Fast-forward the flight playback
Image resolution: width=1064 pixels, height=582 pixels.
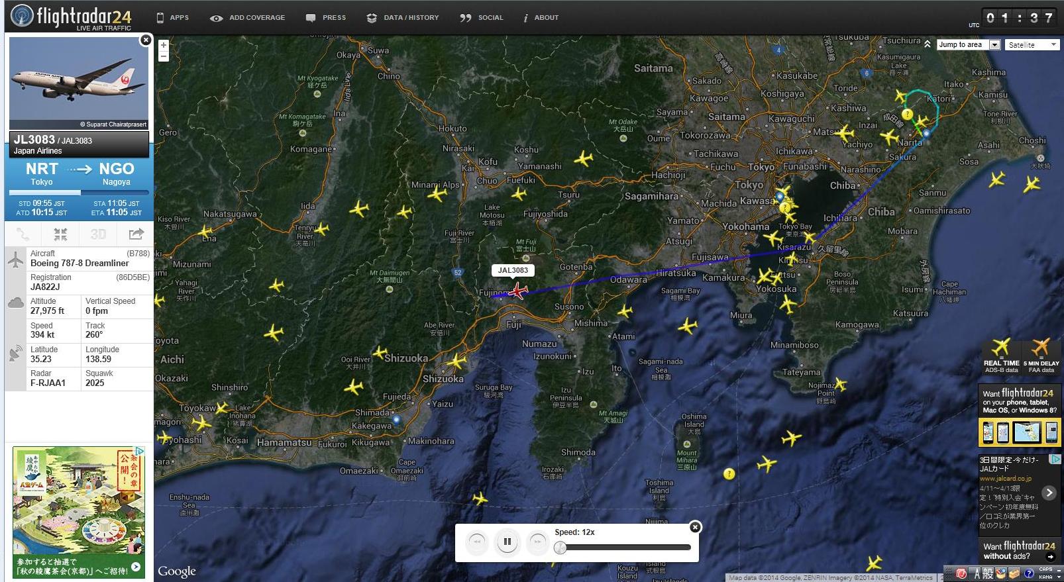click(x=537, y=542)
